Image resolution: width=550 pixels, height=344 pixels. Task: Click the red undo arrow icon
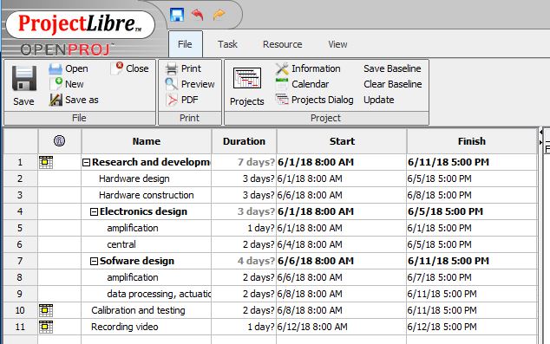pyautogui.click(x=198, y=15)
